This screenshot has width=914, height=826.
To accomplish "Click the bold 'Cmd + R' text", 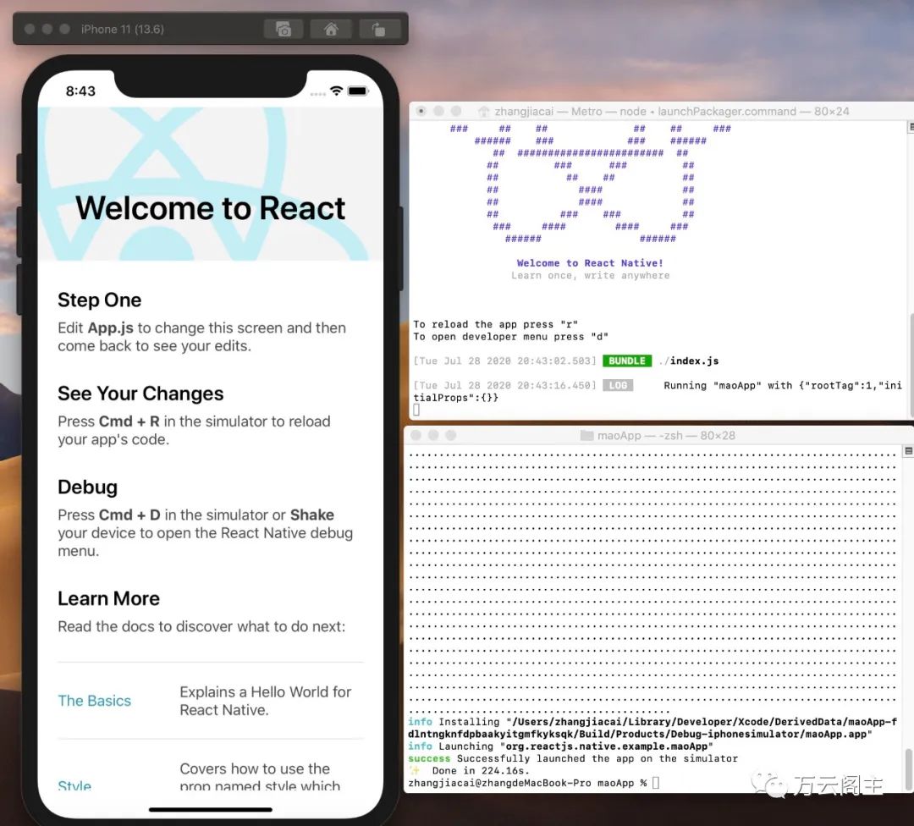I will [129, 421].
